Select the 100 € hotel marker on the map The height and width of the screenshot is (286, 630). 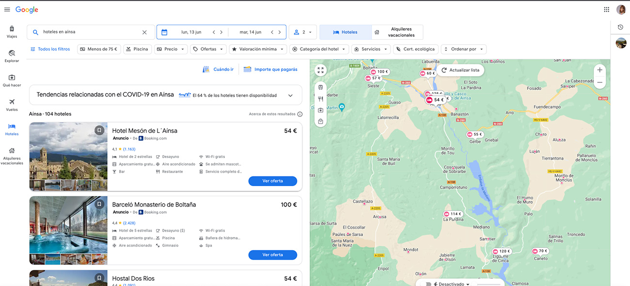click(x=379, y=72)
